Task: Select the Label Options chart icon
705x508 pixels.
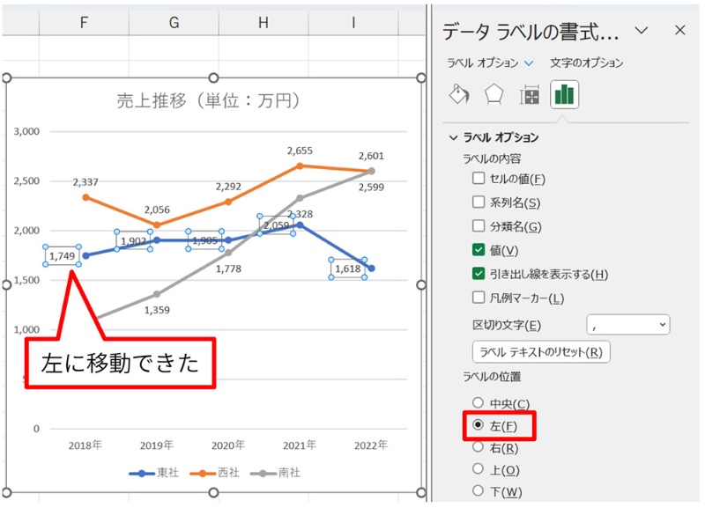Action: pos(565,92)
